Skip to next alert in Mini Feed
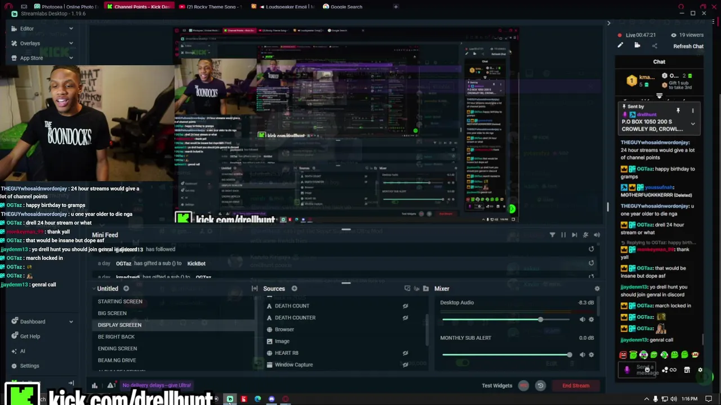The height and width of the screenshot is (405, 721). pyautogui.click(x=574, y=235)
